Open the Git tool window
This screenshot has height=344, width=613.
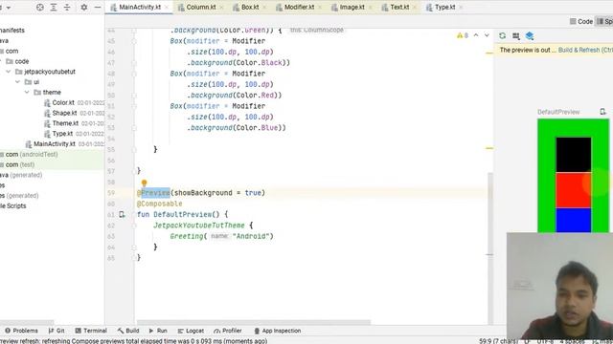[x=57, y=331]
